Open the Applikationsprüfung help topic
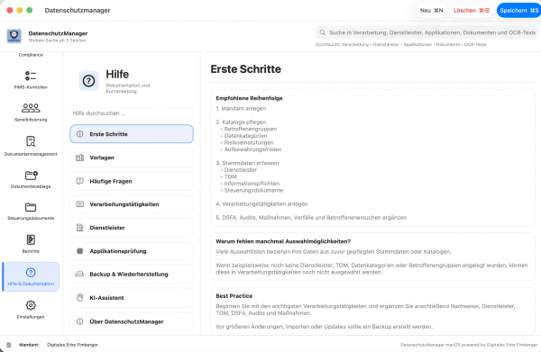Screen dimensions: 541x352 [x=132, y=251]
